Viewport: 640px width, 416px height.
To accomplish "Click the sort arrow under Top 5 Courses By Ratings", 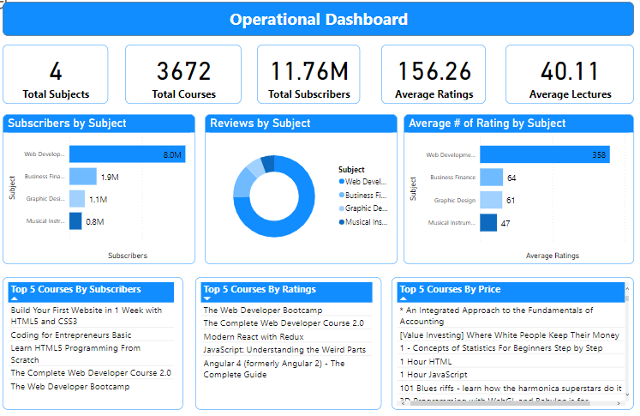I will point(207,298).
